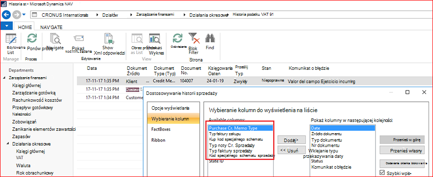Click the Pokaż kod XML żądania icon
Screen dimensions: 433x177
pyautogui.click(x=79, y=39)
